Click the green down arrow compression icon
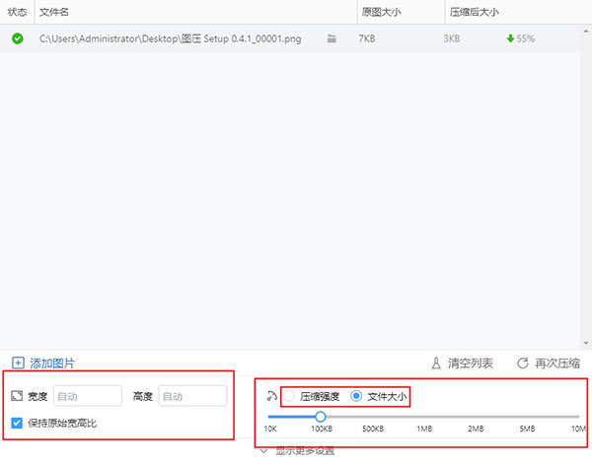 510,38
